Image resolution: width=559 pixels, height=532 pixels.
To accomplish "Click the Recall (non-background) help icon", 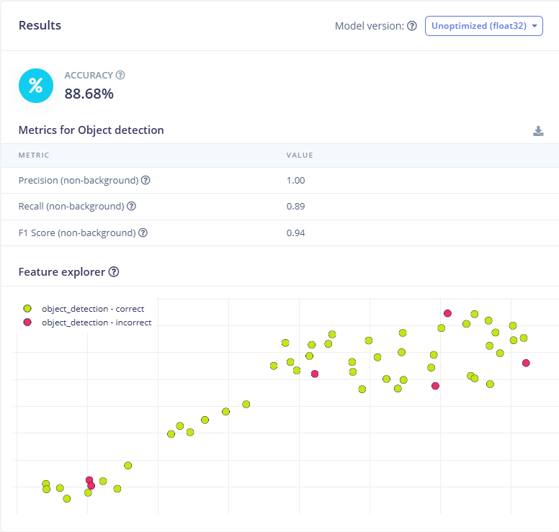I will (131, 207).
